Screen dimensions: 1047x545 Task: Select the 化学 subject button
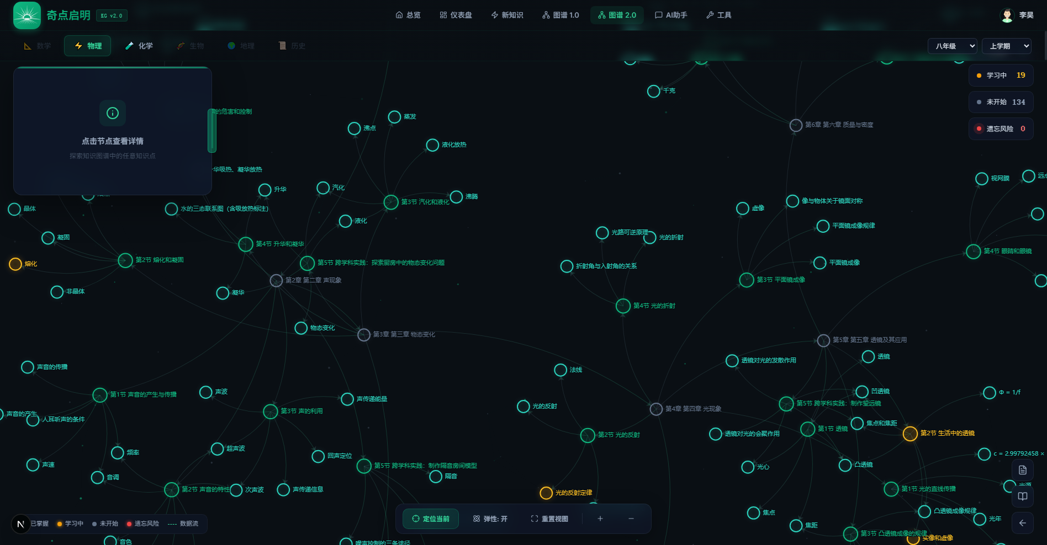click(x=139, y=46)
